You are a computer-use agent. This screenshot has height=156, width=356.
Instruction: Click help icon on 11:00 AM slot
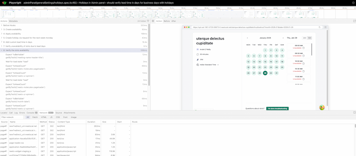click(x=304, y=79)
